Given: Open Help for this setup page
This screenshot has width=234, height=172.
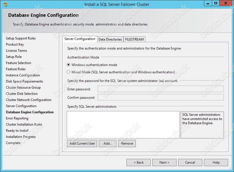Looking at the screenshot, I should 216,162.
